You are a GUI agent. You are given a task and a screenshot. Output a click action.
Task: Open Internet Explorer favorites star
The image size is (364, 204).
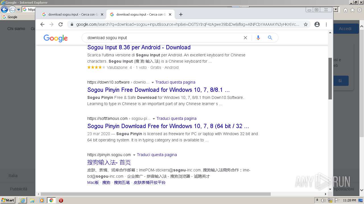pos(352,10)
